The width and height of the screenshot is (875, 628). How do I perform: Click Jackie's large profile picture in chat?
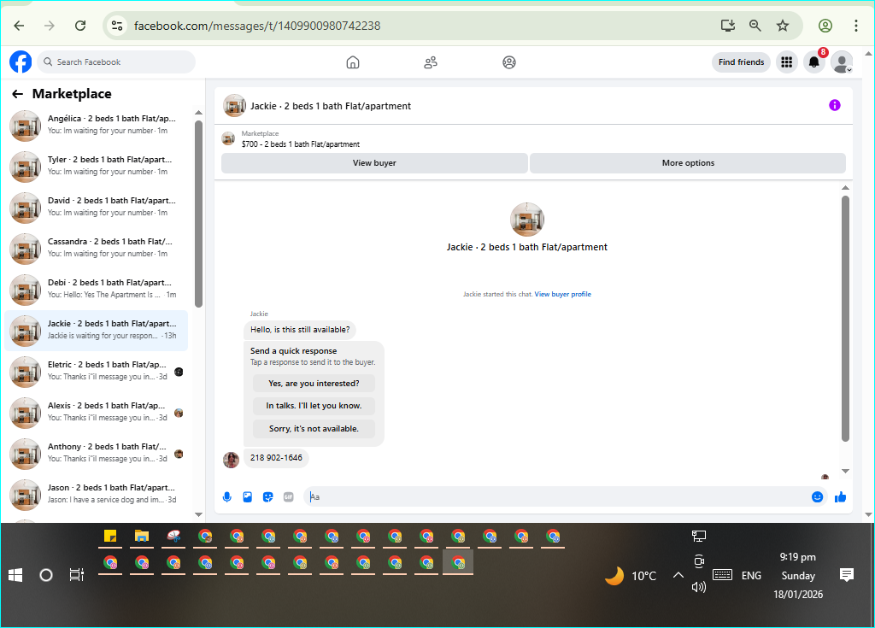pyautogui.click(x=526, y=220)
